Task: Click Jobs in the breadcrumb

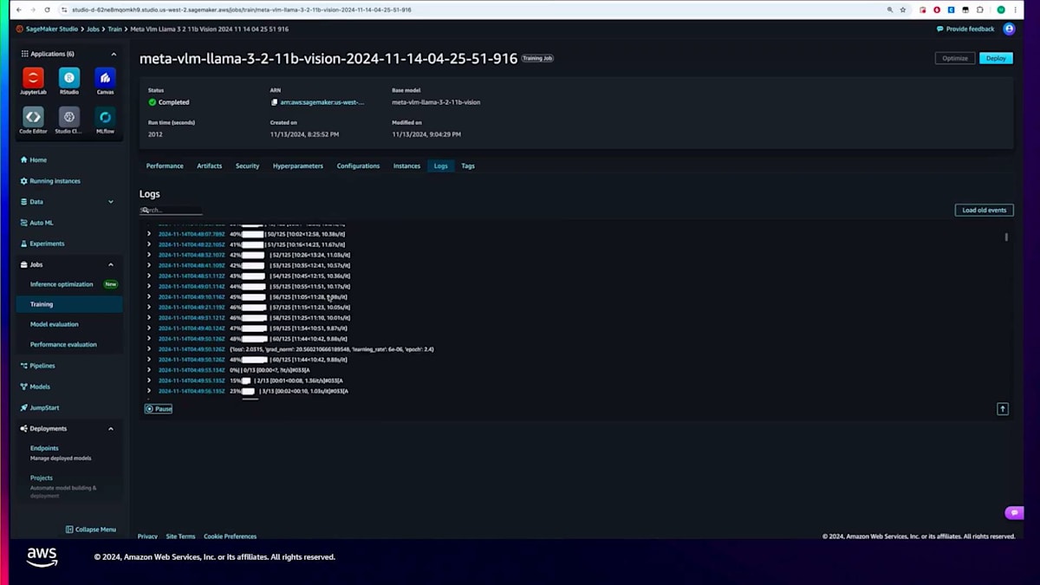Action: click(93, 29)
